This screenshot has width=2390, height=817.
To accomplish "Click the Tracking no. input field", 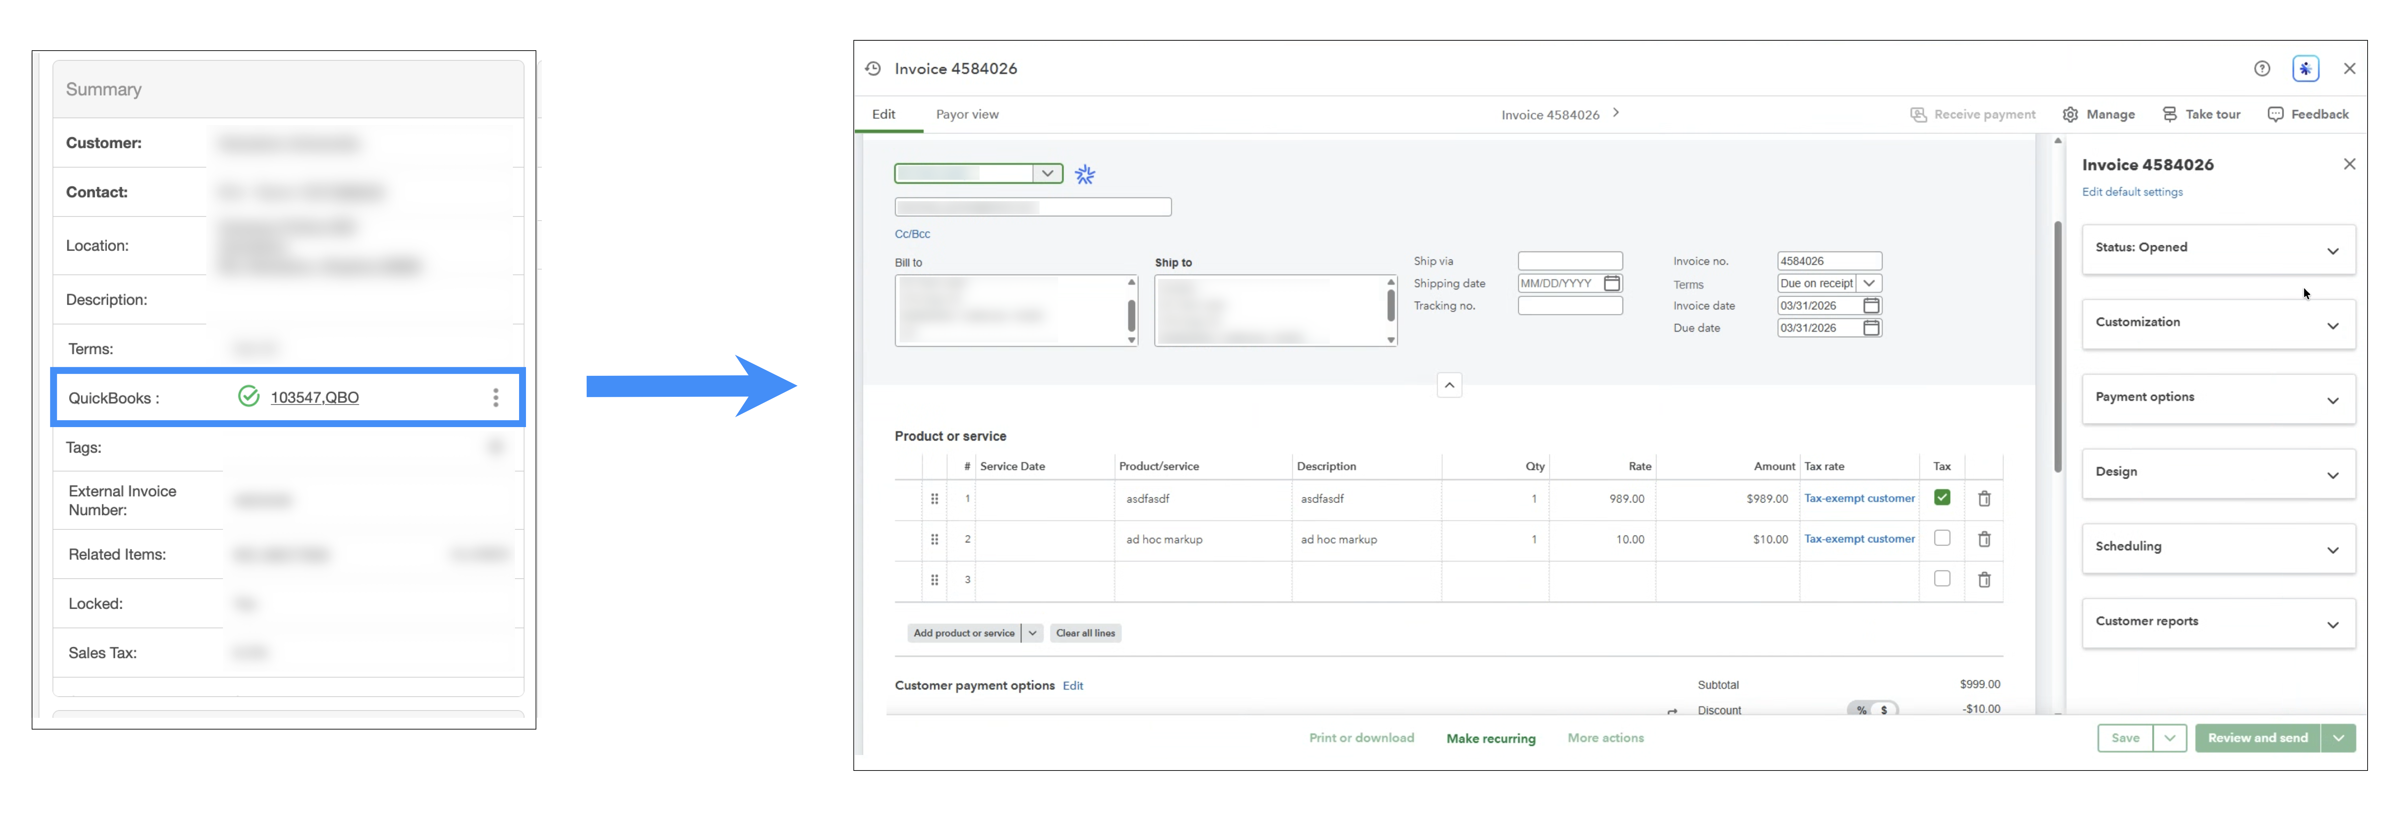I will coord(1570,306).
